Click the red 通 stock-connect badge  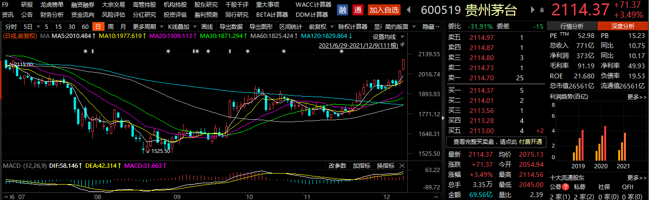358,10
